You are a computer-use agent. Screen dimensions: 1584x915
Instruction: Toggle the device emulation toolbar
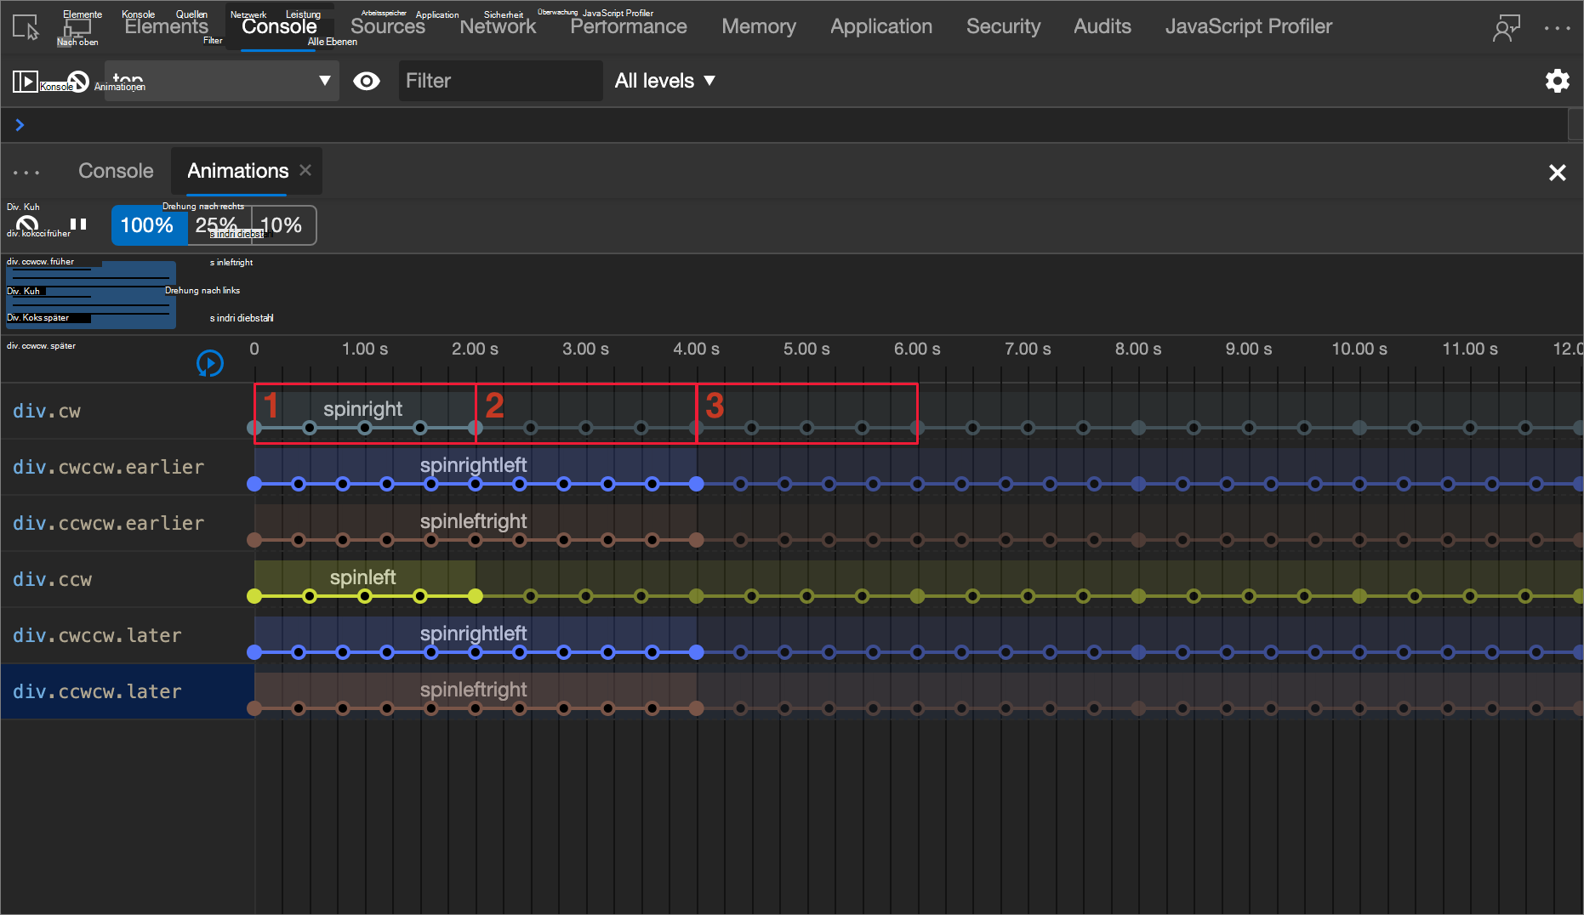77,26
